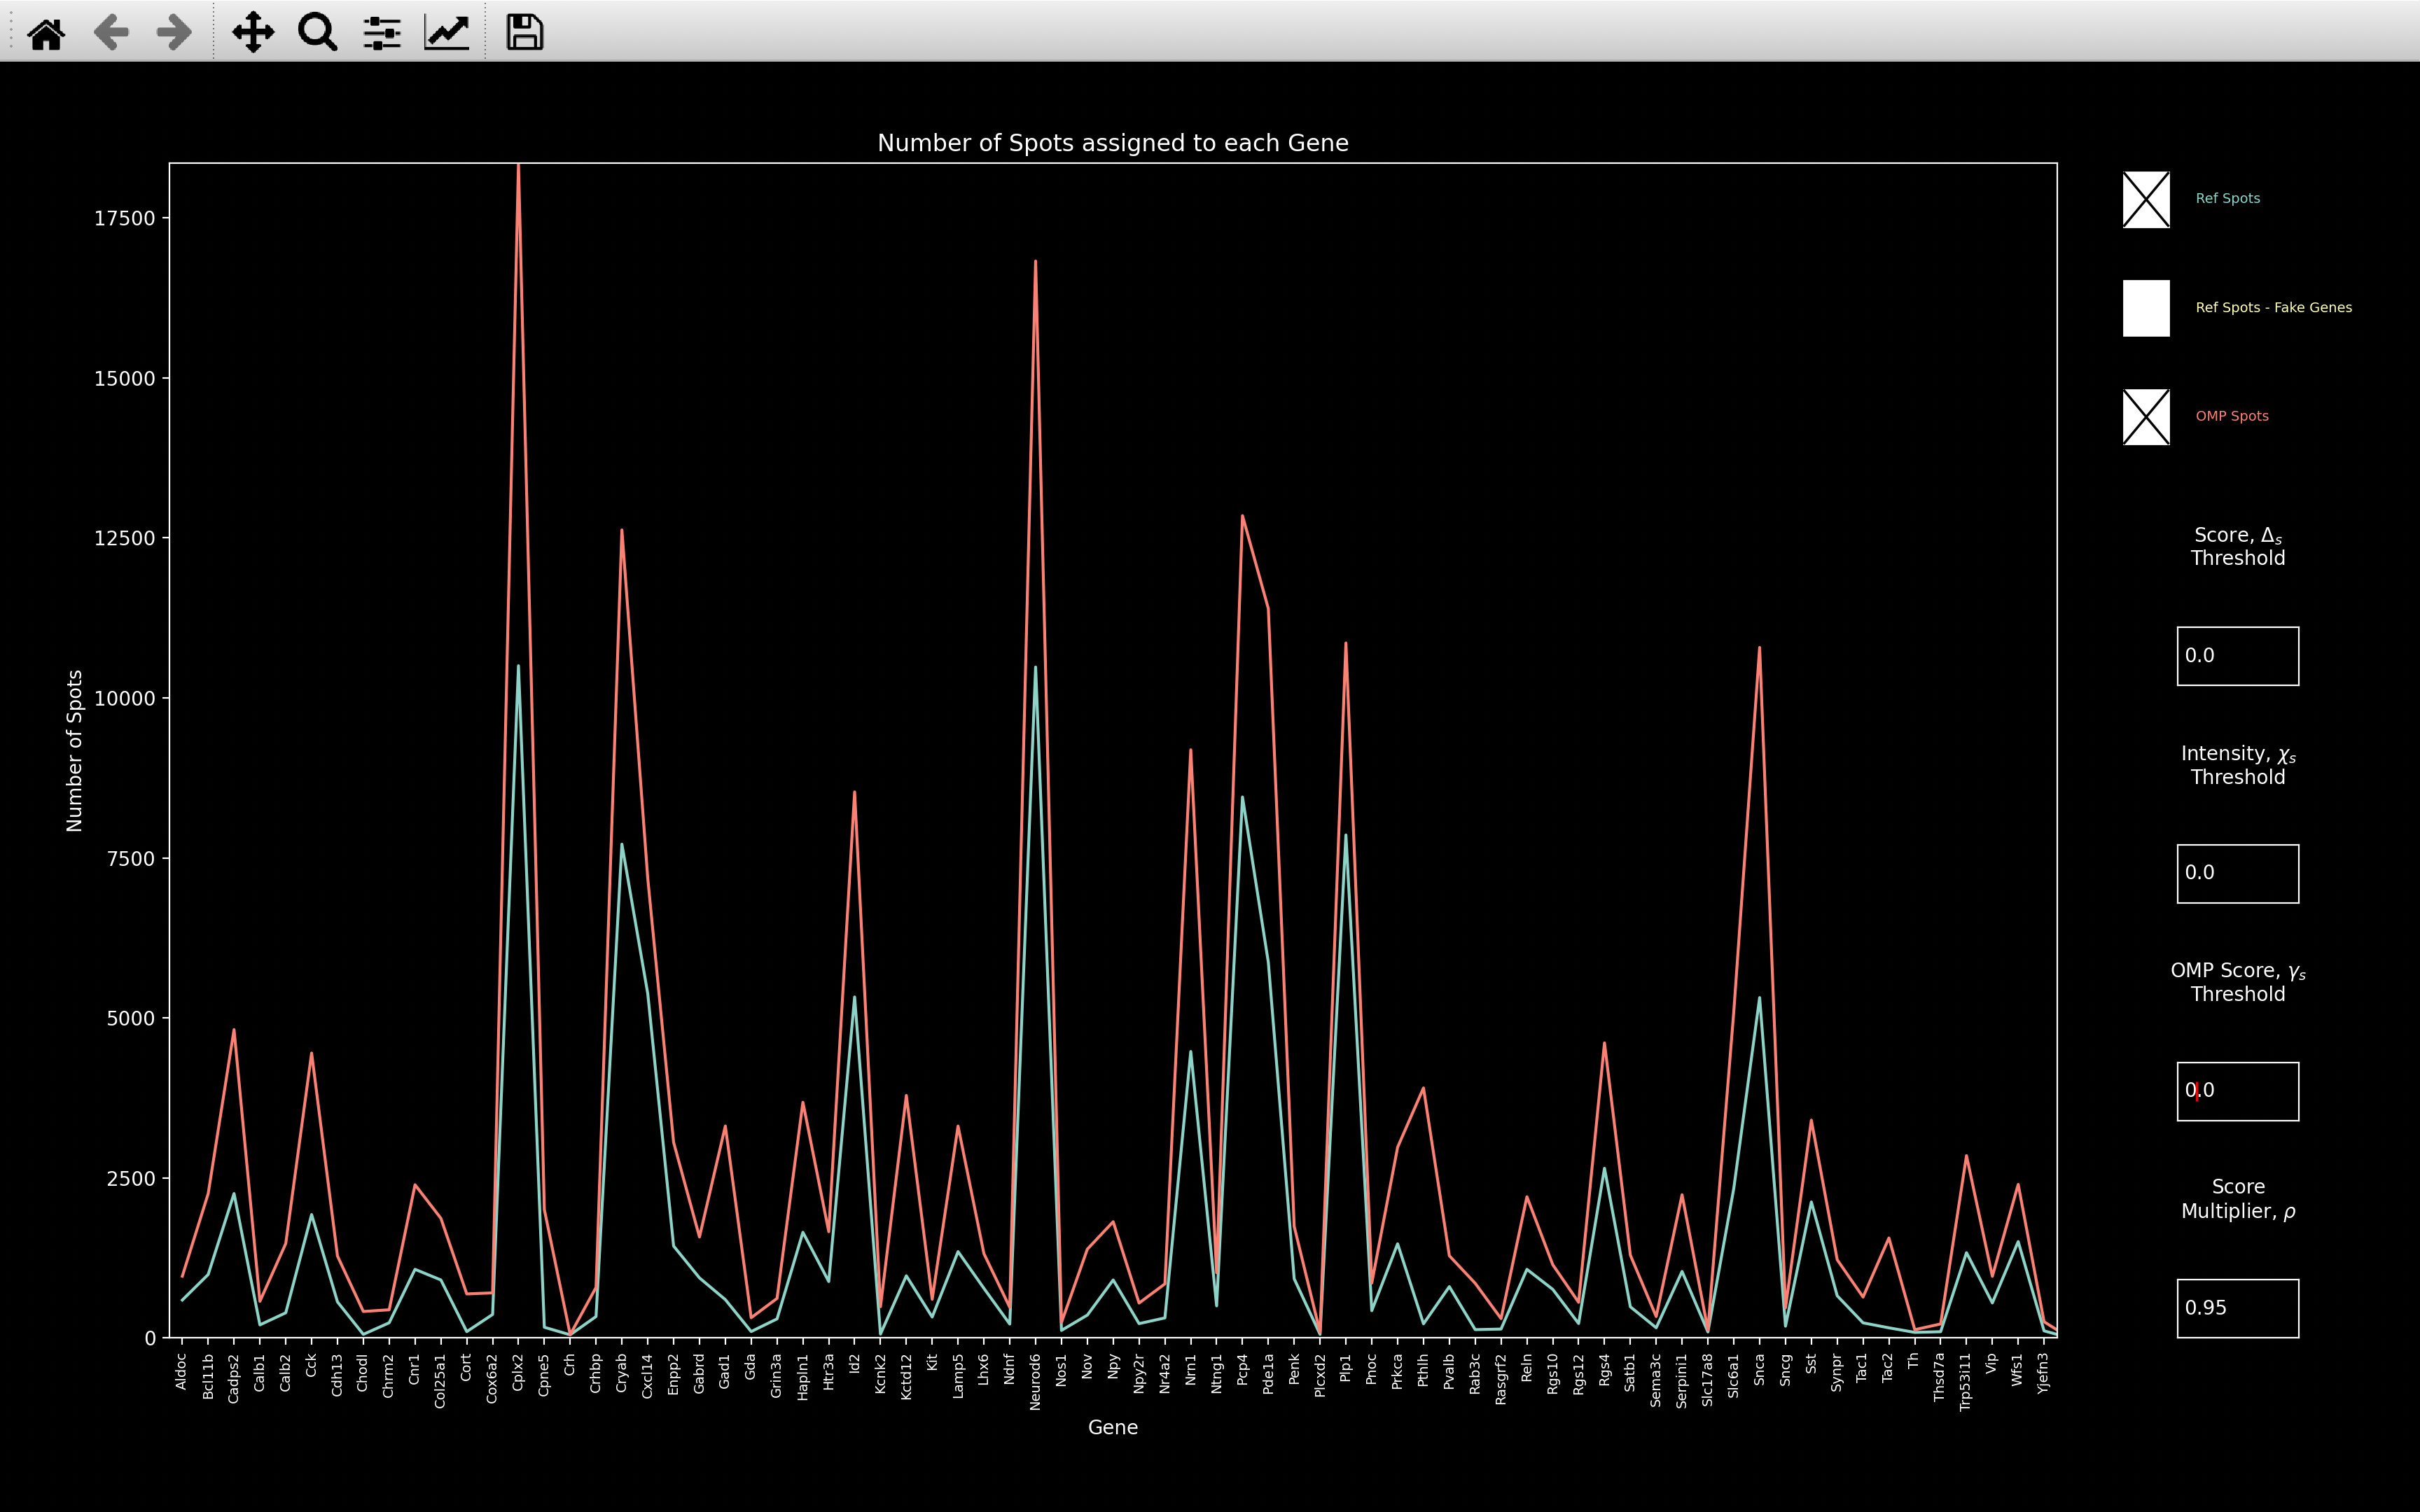Click the 'Gene' x-axis label
This screenshot has height=1512, width=2420.
pyautogui.click(x=1113, y=1427)
